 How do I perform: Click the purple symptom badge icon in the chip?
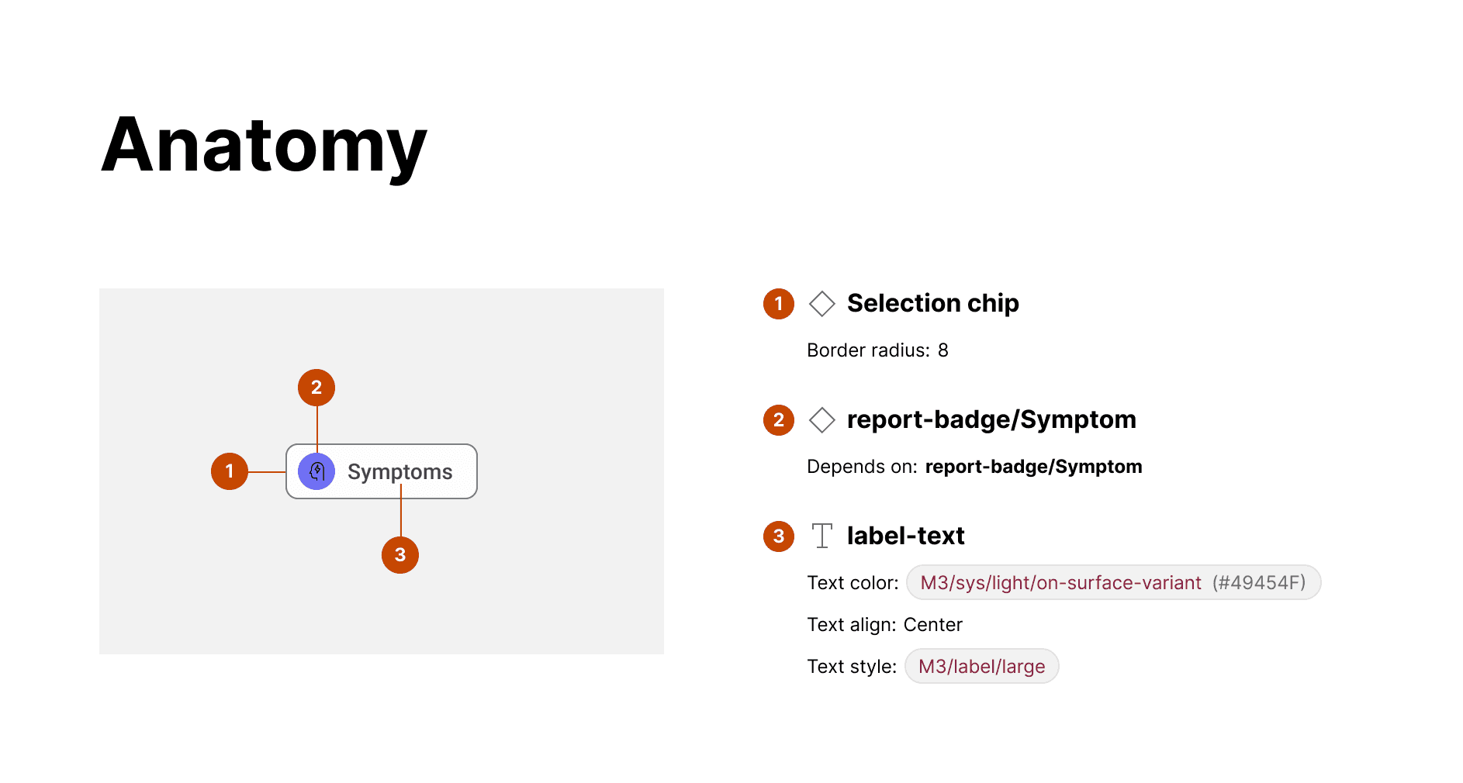pos(316,471)
